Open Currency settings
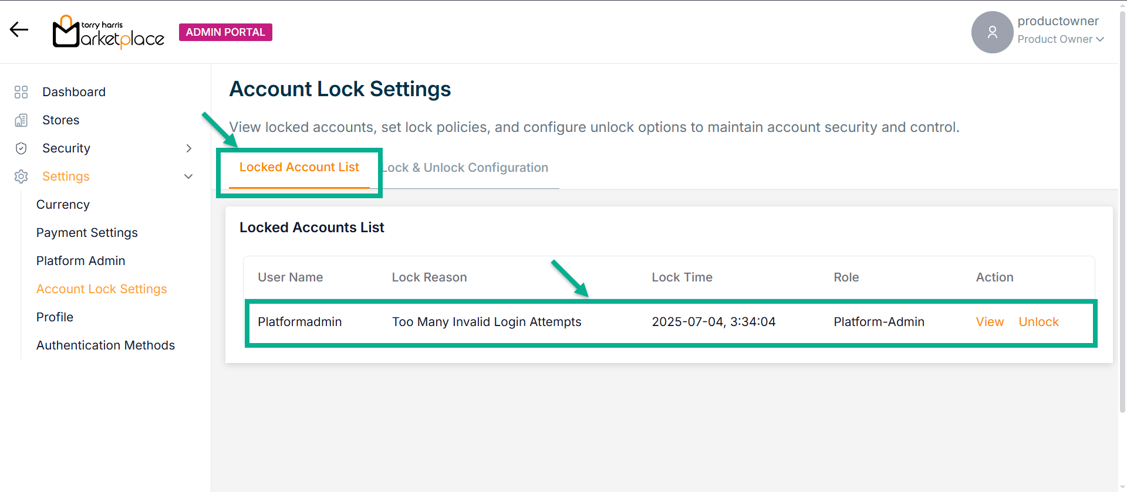 (63, 205)
